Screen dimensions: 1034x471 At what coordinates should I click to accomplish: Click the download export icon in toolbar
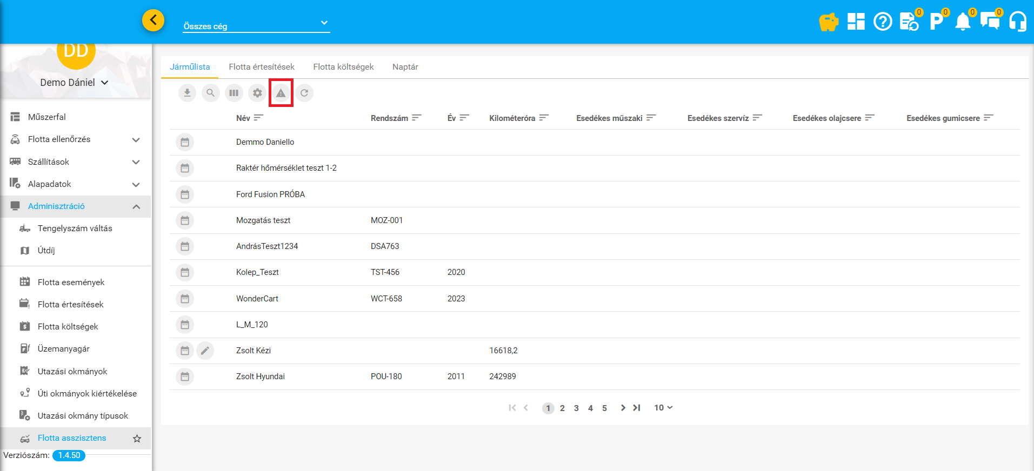coord(187,93)
